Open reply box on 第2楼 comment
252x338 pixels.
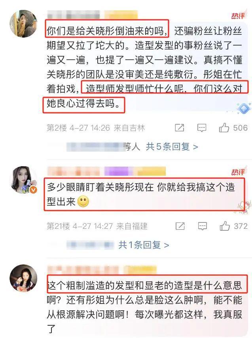point(202,128)
